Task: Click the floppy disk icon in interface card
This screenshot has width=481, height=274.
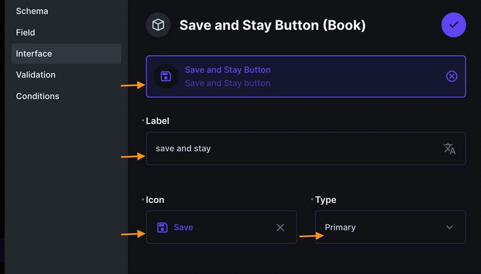Action: coord(166,76)
